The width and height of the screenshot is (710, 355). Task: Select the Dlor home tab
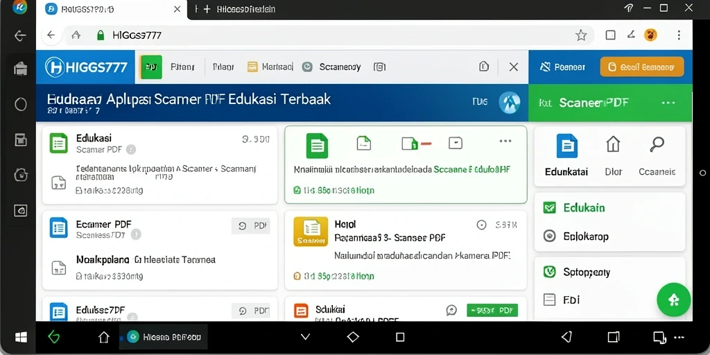[613, 155]
